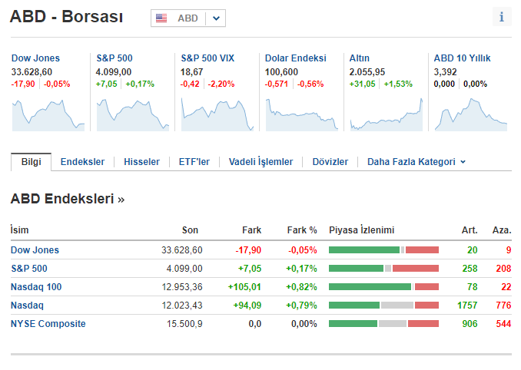
Task: Switch to the Endeksler tab
Action: [x=82, y=162]
